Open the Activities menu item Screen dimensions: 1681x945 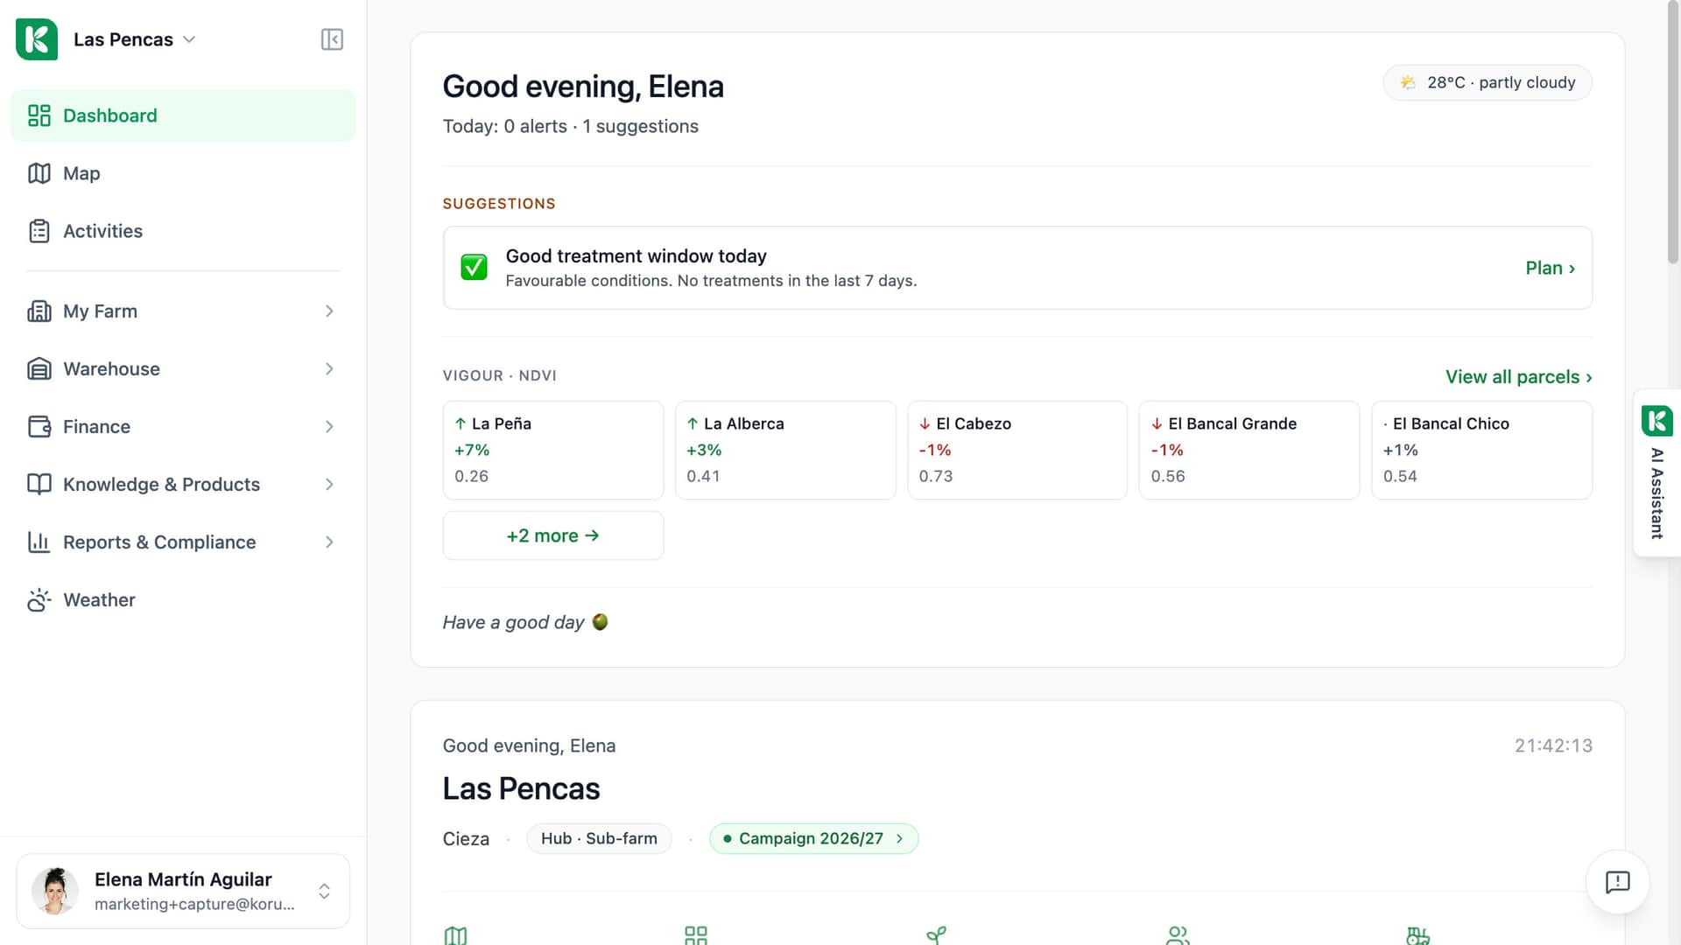pyautogui.click(x=183, y=231)
